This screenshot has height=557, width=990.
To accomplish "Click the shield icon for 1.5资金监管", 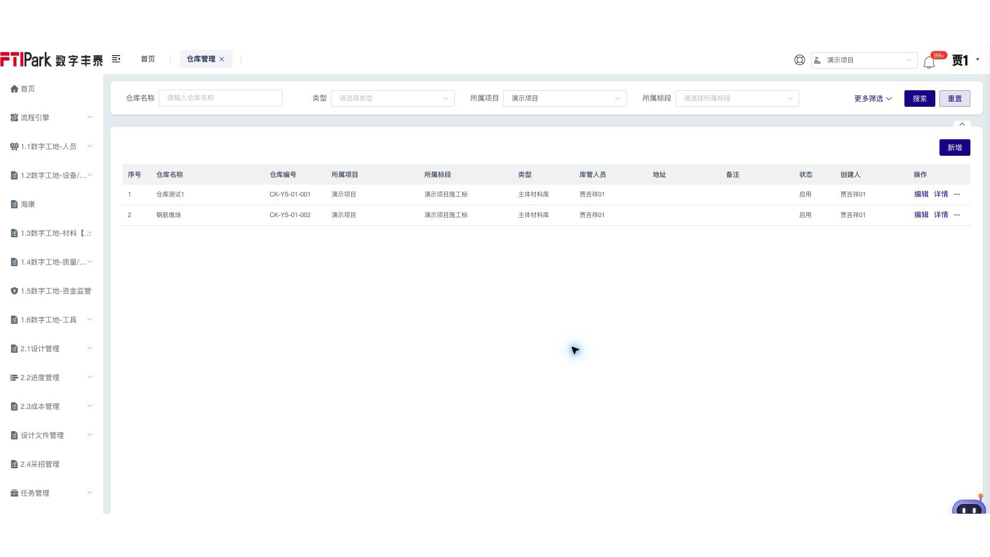I will coord(14,291).
